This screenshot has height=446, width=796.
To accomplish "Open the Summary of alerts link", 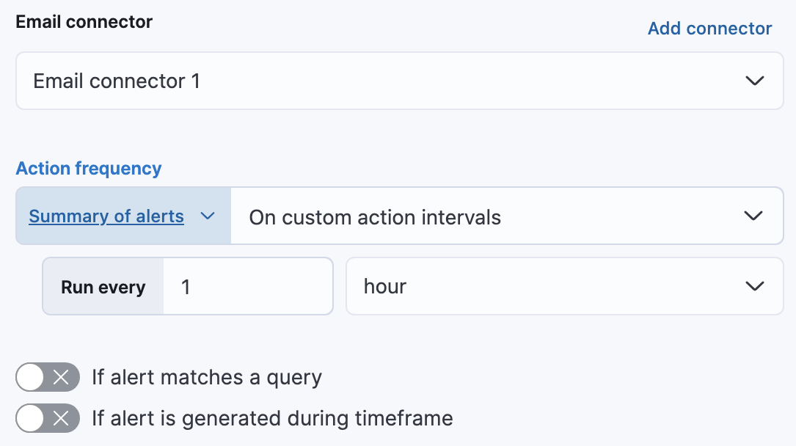I will [106, 216].
